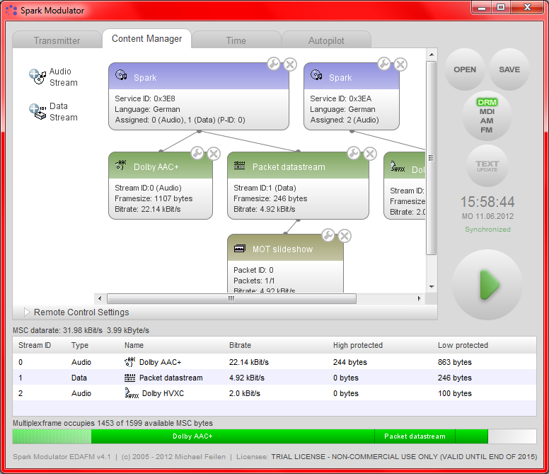Maximize the Spark Modulator window
The image size is (549, 474).
(x=501, y=7)
